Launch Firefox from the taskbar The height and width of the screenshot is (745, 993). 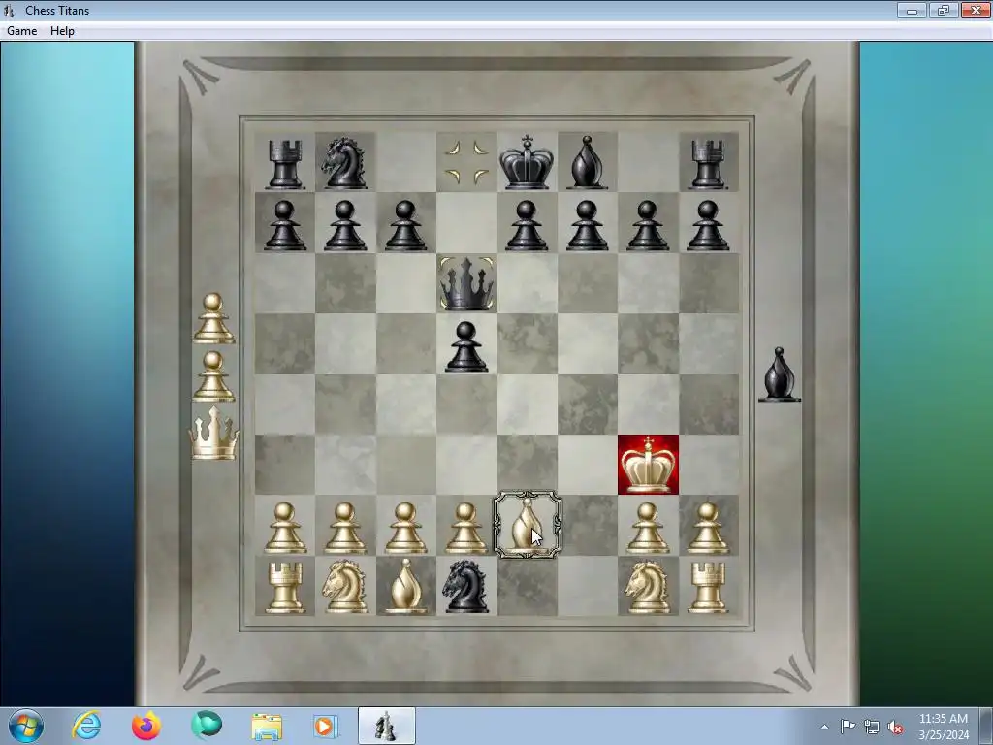click(x=146, y=726)
